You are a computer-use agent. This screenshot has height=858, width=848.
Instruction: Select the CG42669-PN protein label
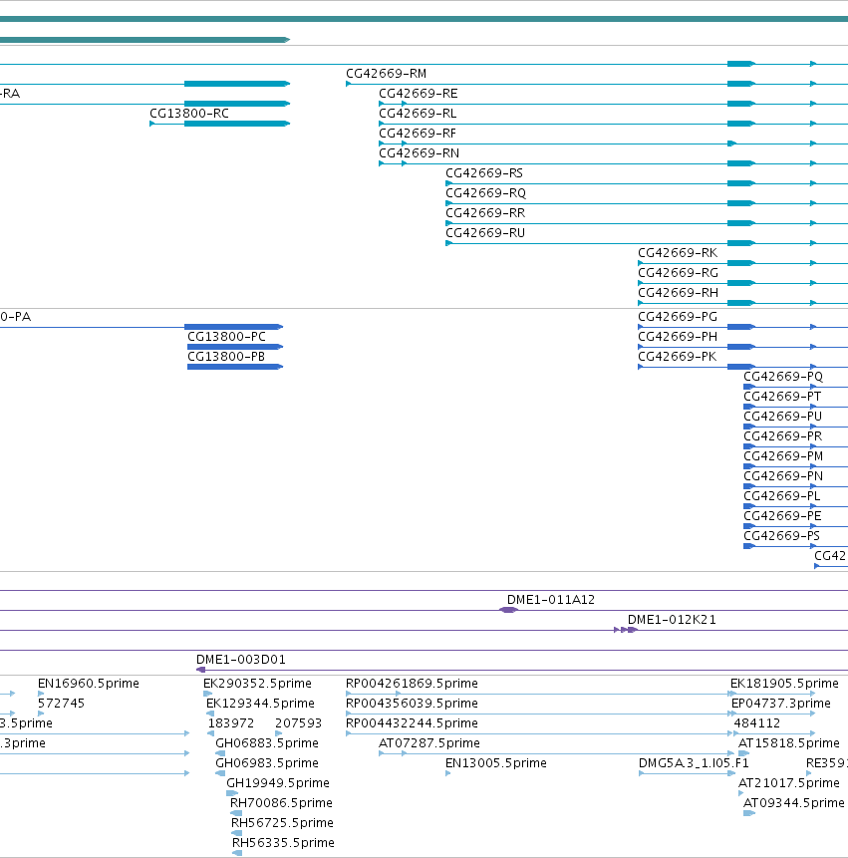[x=783, y=476]
